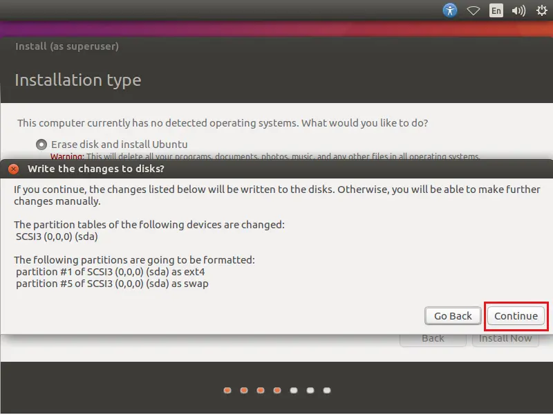Viewport: 553px width, 415px height.
Task: Open the system power gear menu
Action: tap(541, 10)
